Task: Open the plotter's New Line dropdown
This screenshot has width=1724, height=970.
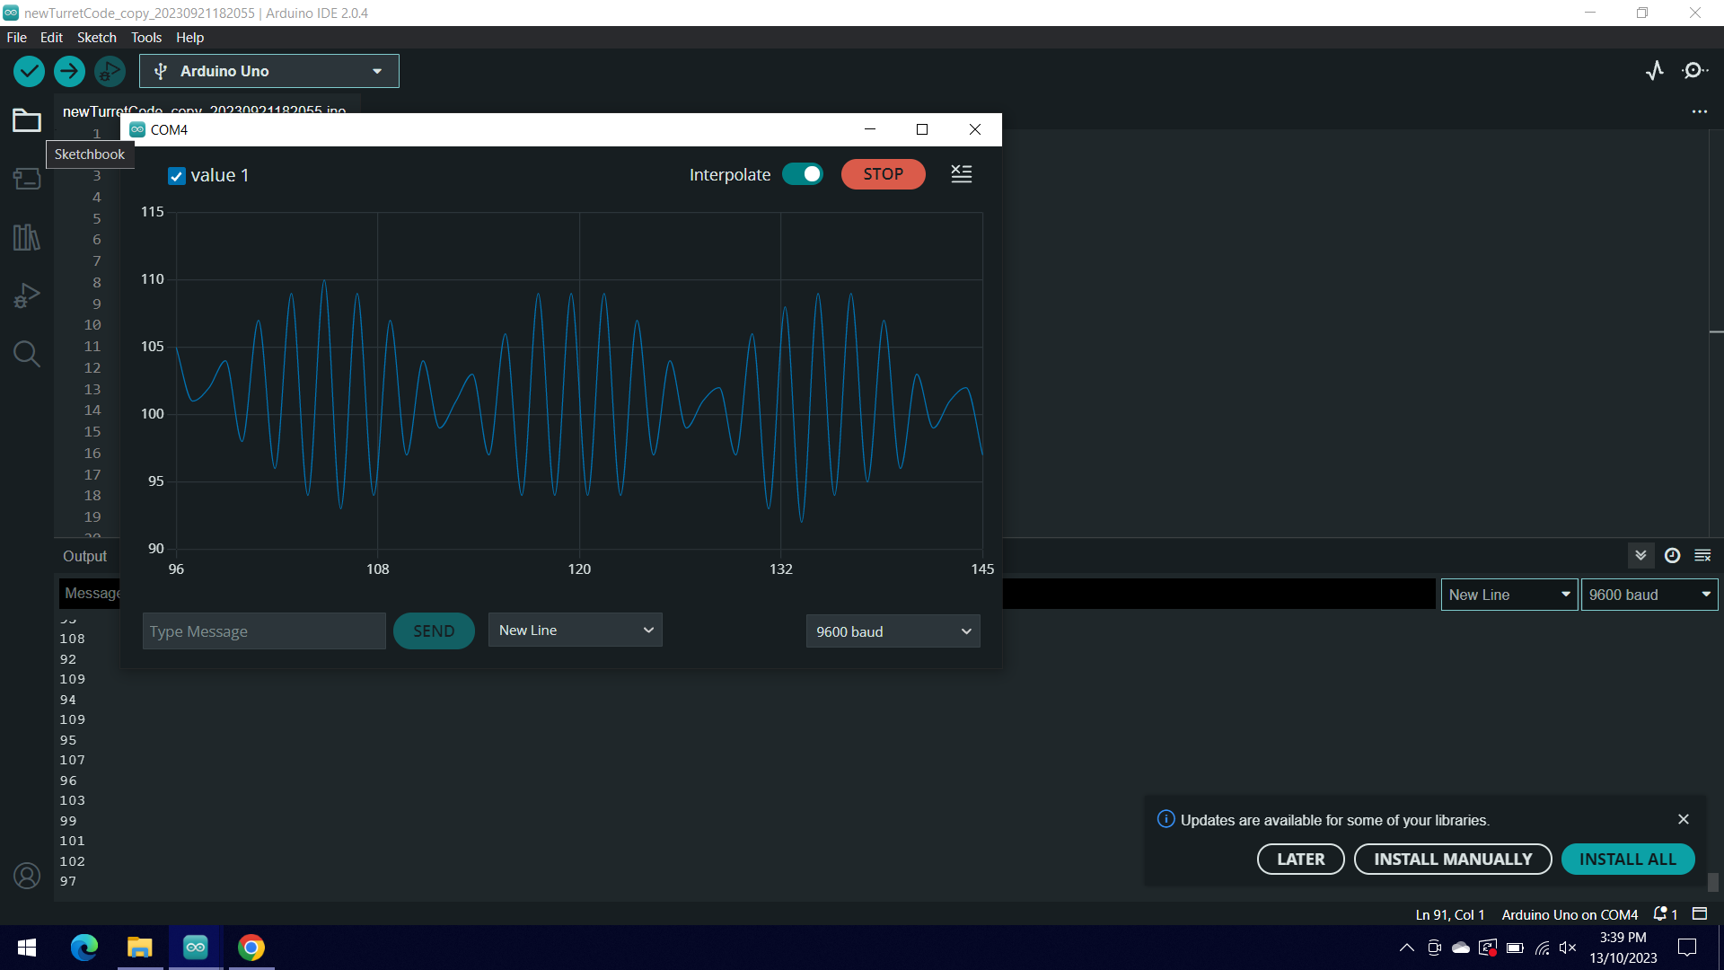Action: pyautogui.click(x=575, y=630)
